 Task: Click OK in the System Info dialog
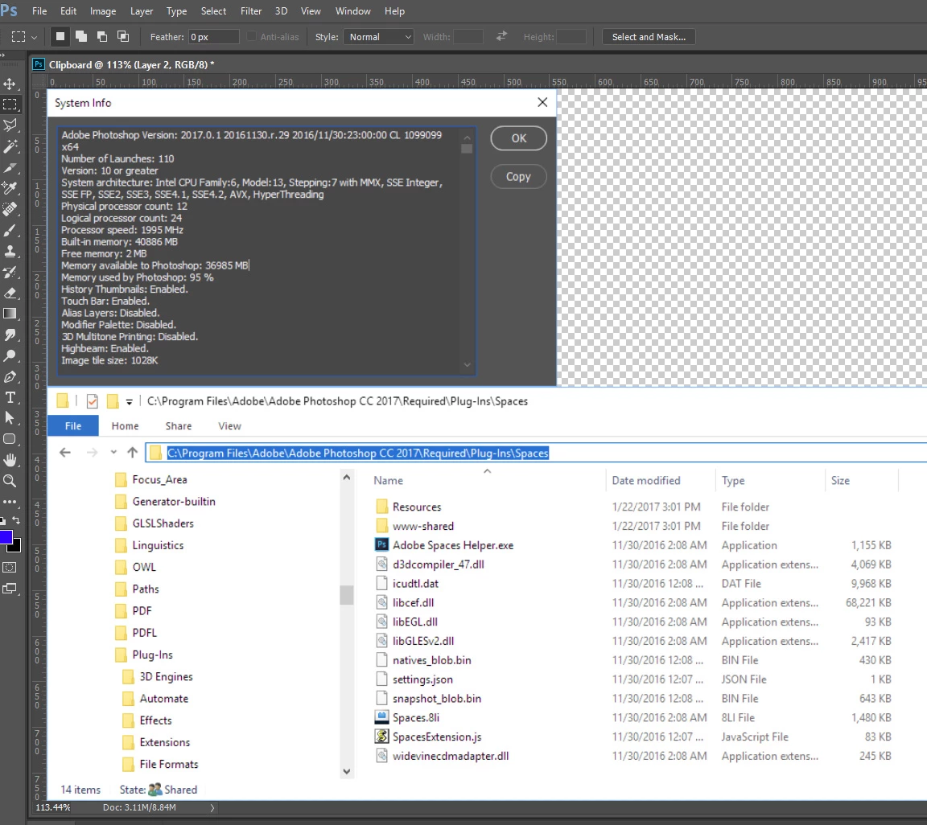tap(518, 138)
